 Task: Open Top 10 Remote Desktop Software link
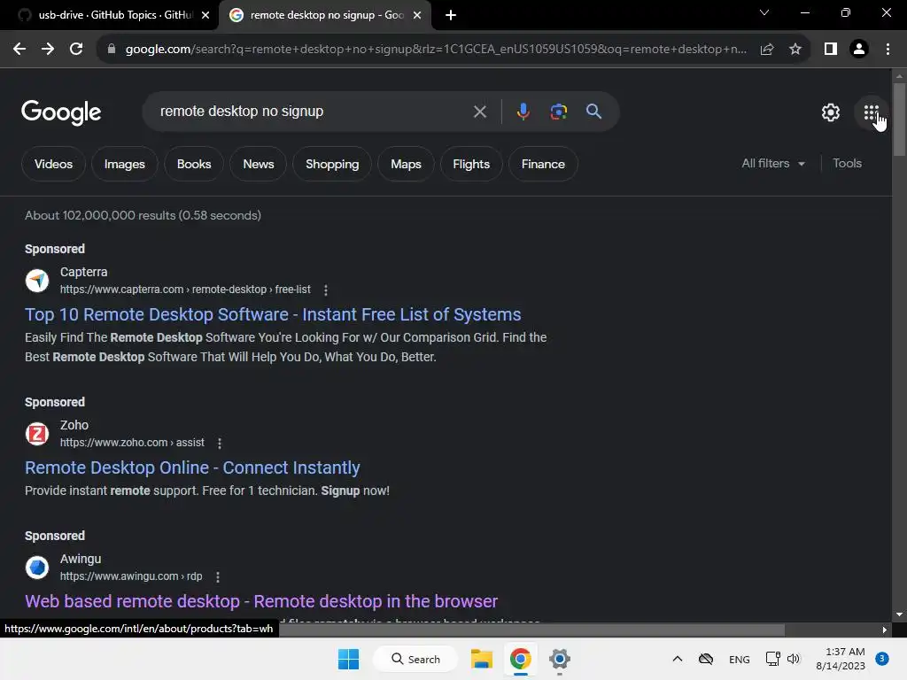pos(273,314)
